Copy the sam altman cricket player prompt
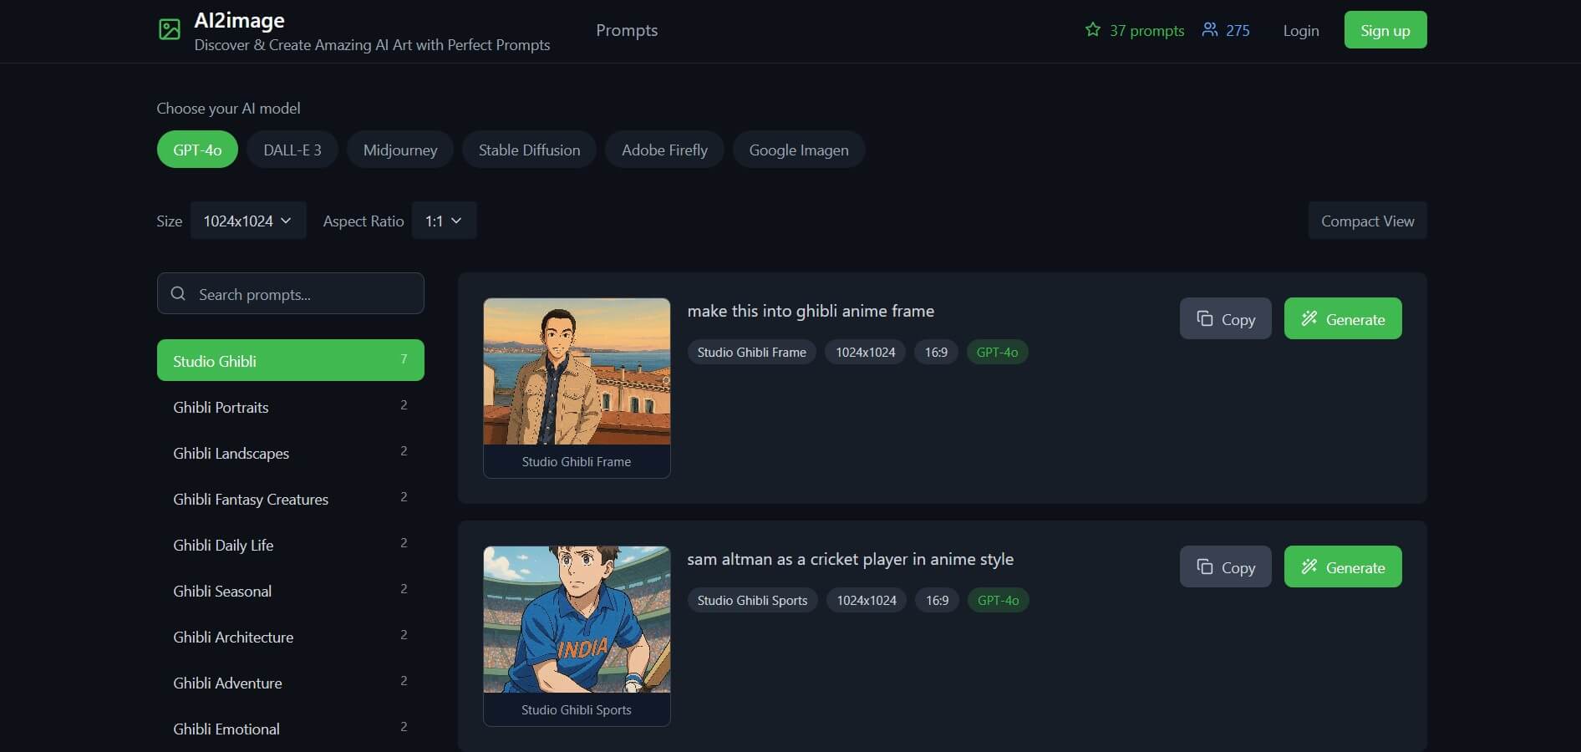1581x752 pixels. click(1226, 567)
